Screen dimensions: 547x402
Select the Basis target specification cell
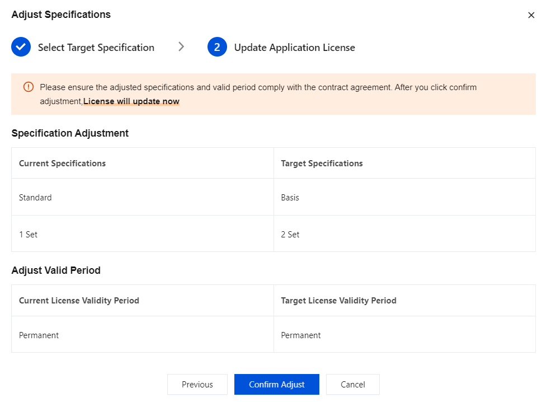pos(290,198)
